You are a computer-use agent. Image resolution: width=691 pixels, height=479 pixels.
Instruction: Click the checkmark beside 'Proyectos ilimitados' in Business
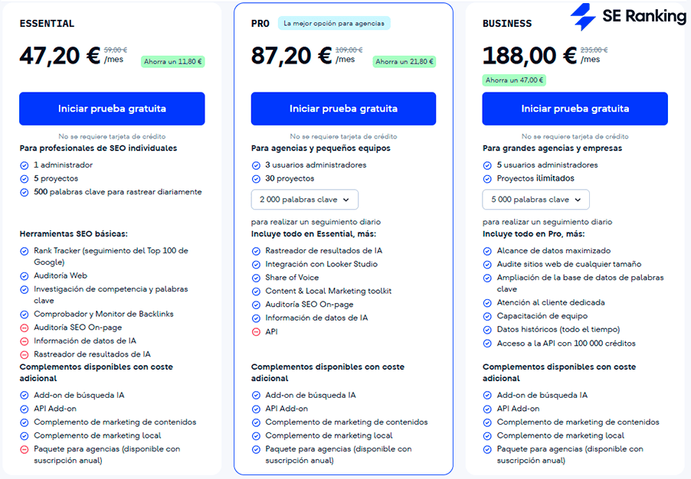pyautogui.click(x=486, y=180)
